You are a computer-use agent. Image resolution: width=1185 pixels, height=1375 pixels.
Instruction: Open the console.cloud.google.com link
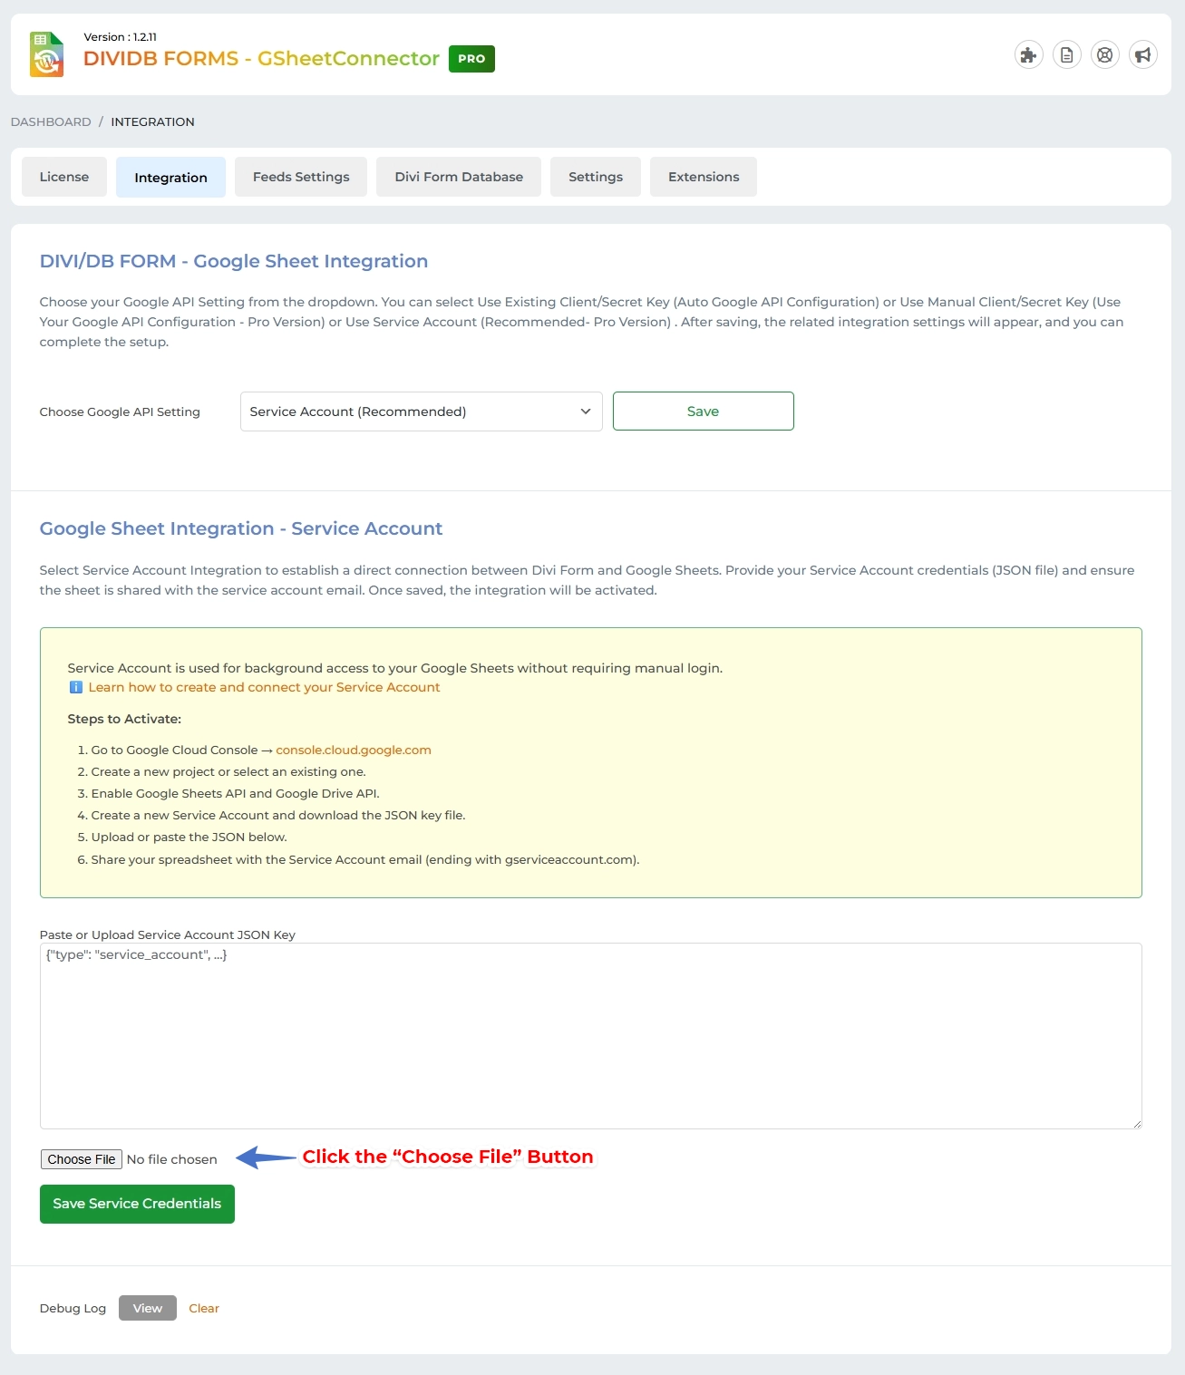pyautogui.click(x=353, y=750)
